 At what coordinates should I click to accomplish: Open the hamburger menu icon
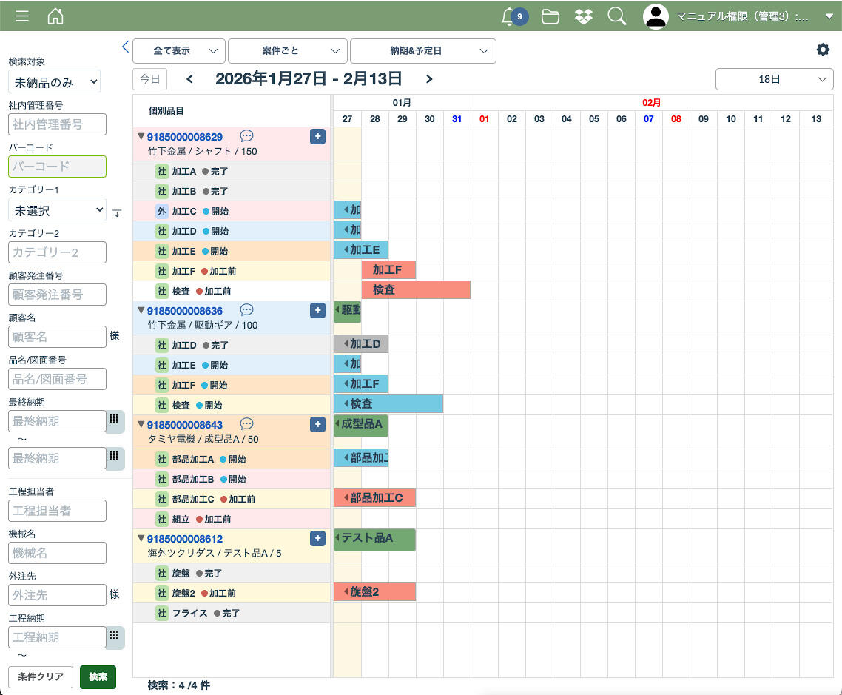pos(22,16)
